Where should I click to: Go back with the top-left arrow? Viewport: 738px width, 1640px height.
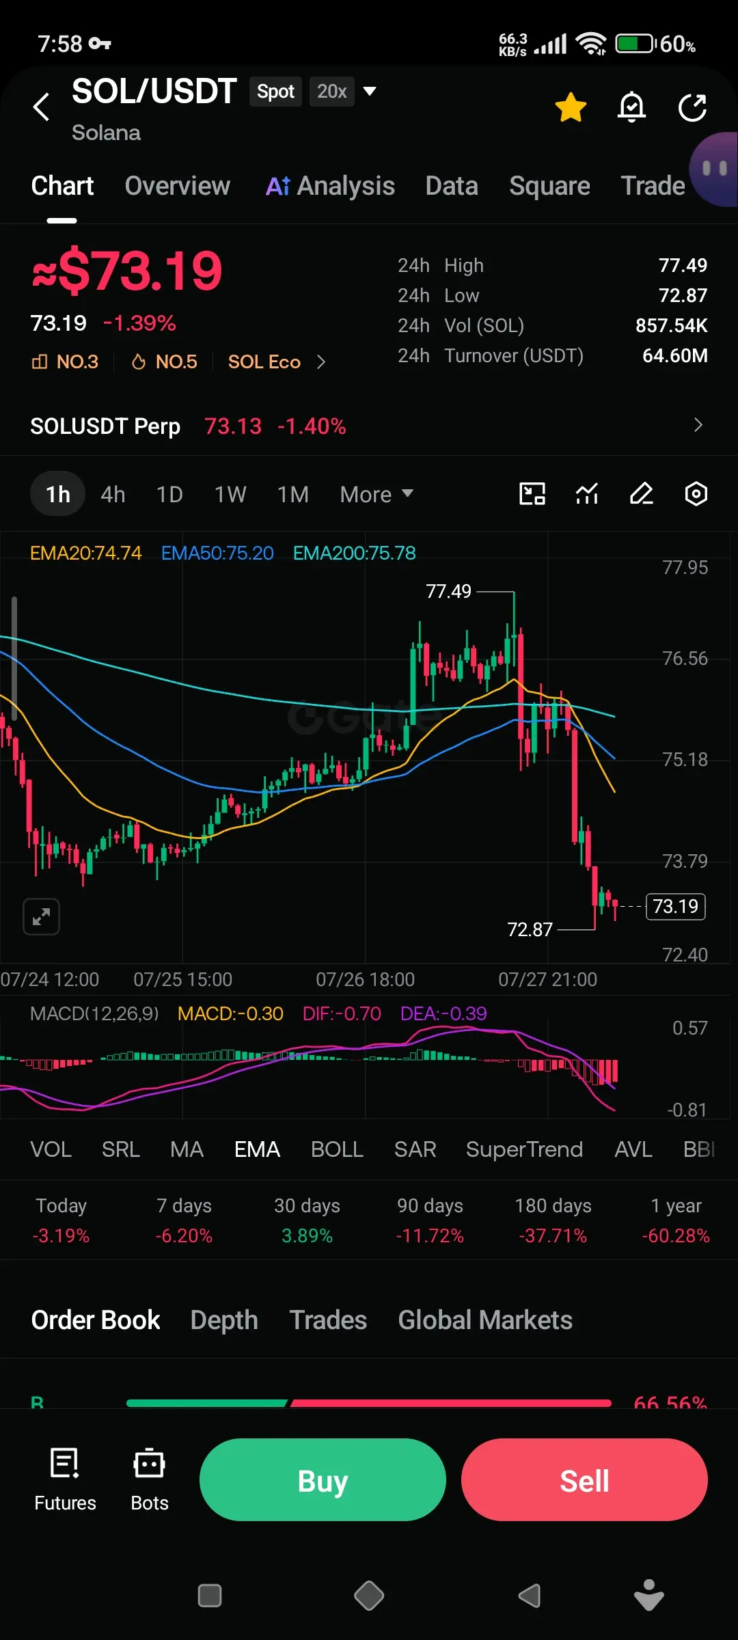point(42,107)
